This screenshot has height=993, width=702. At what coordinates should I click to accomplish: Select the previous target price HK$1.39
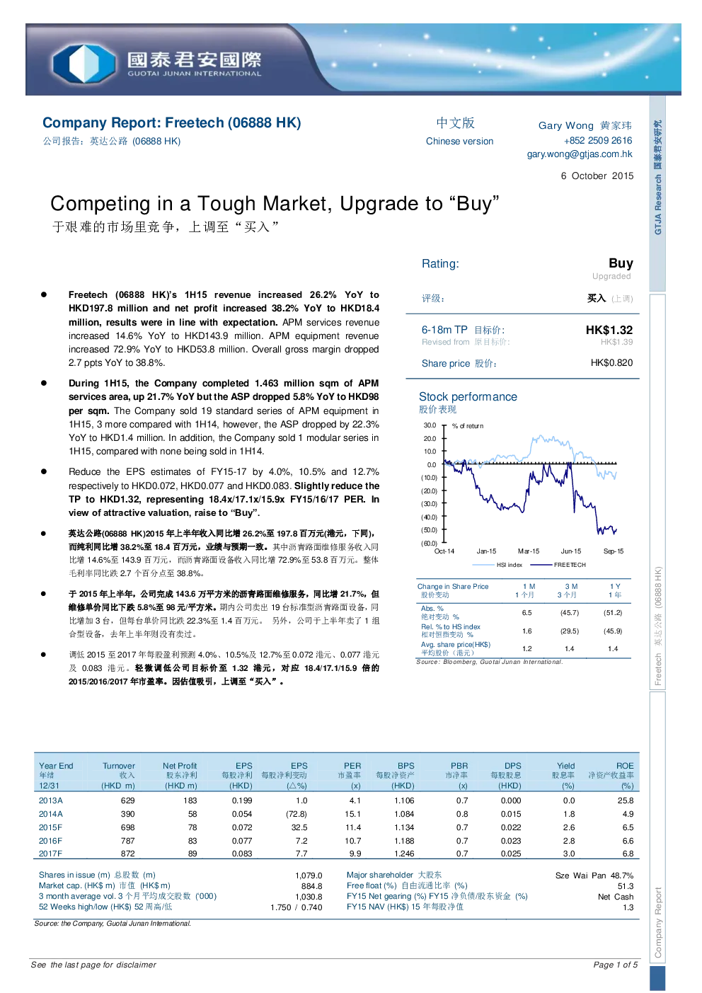point(617,342)
